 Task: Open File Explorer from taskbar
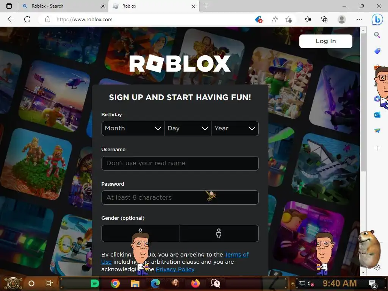pos(135,283)
